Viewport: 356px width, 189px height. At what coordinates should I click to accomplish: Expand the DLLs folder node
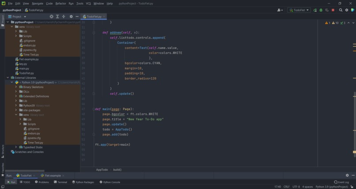[16, 91]
